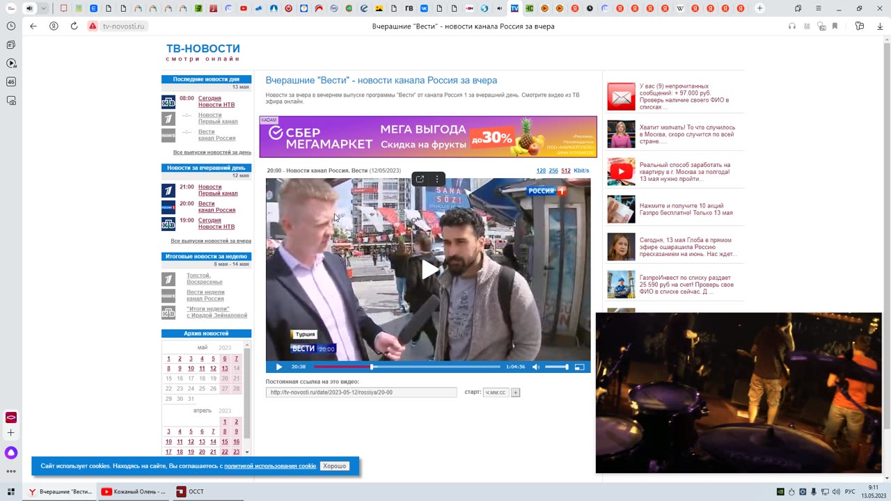This screenshot has width=891, height=501.
Task: Seek on the video progress bar
Action: coord(407,367)
